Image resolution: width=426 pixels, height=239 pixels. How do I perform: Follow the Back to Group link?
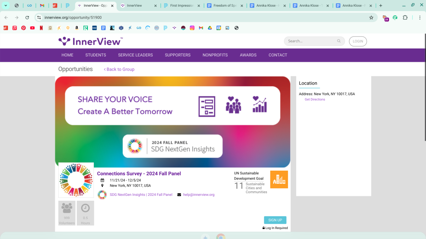point(119,69)
